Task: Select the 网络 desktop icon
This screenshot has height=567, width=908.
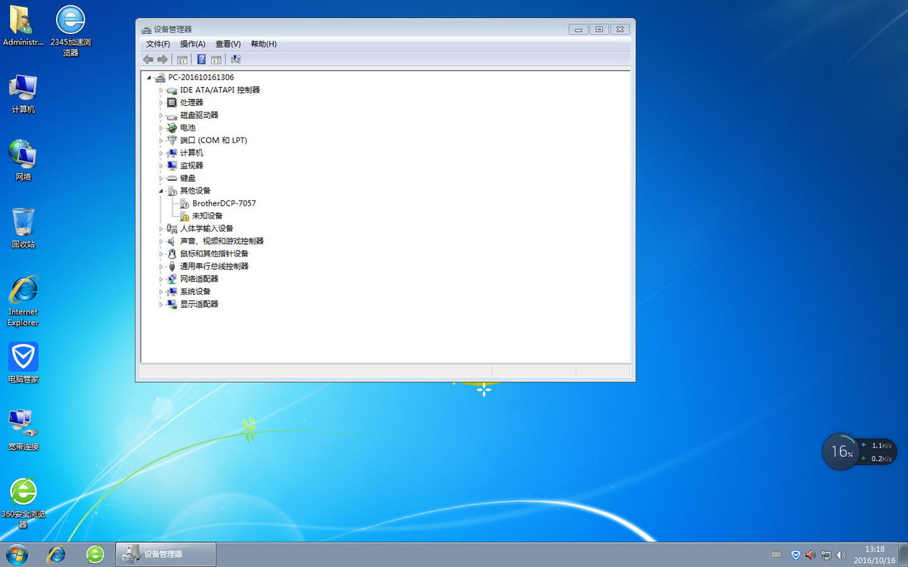Action: [x=23, y=161]
